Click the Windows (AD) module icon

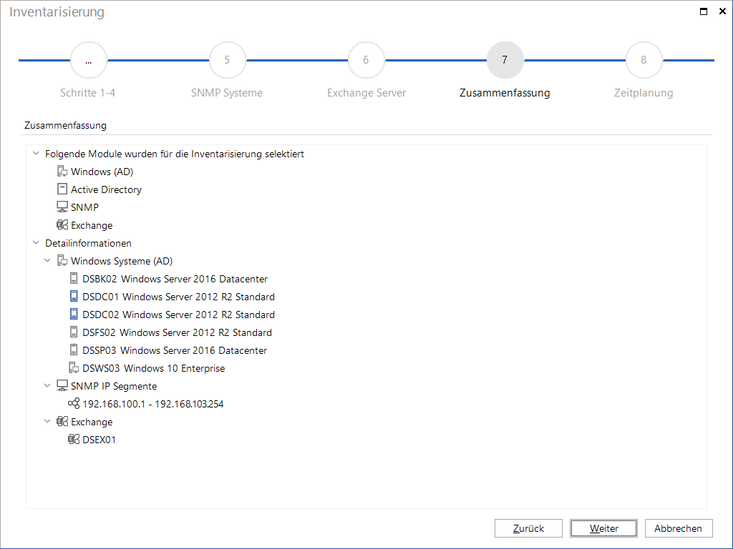pos(62,172)
